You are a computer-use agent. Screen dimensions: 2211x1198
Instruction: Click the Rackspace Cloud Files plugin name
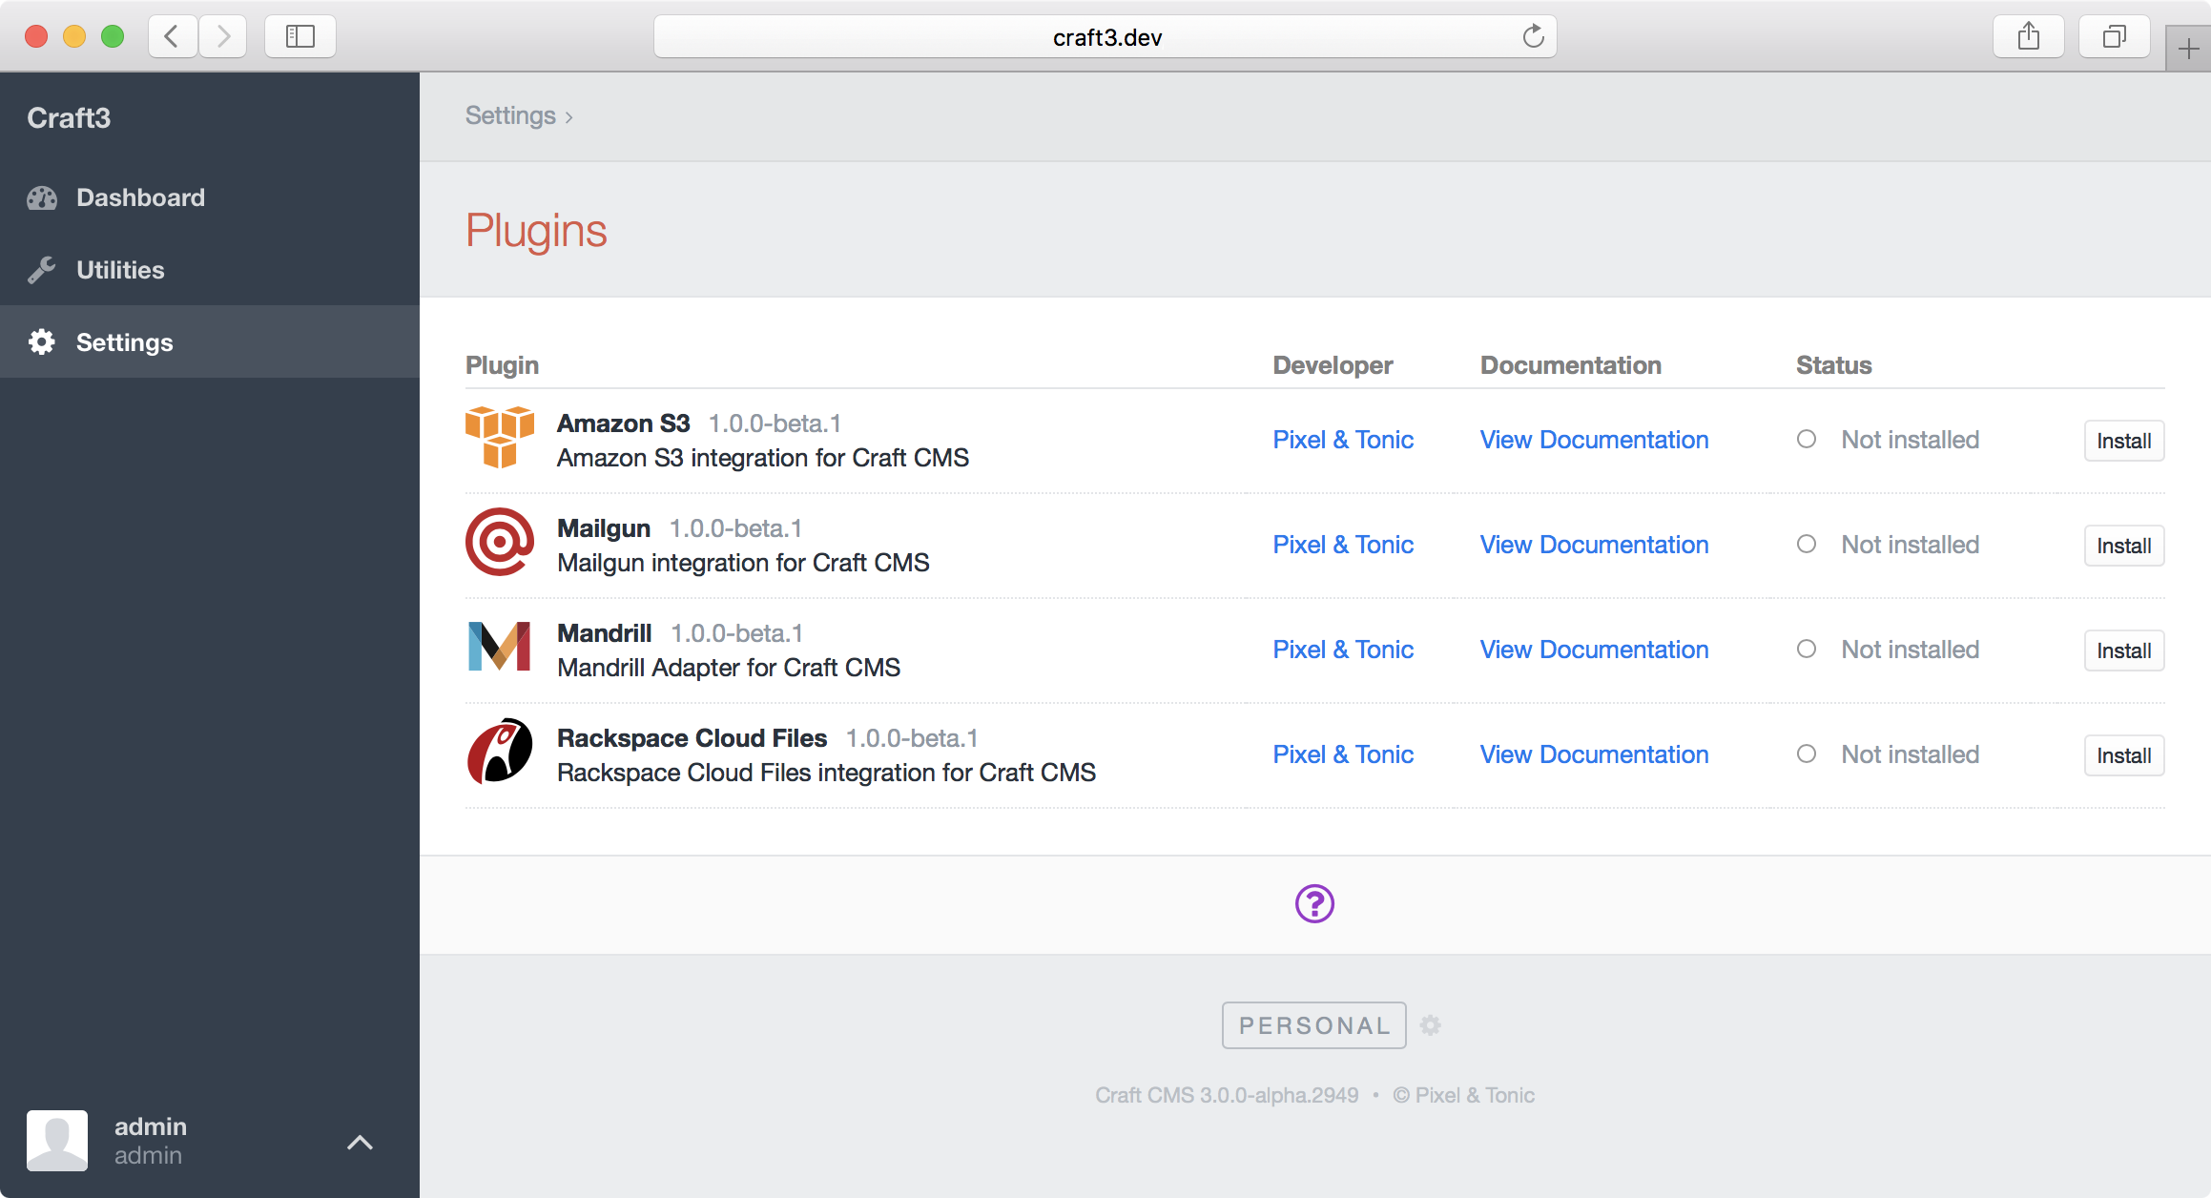click(x=692, y=737)
